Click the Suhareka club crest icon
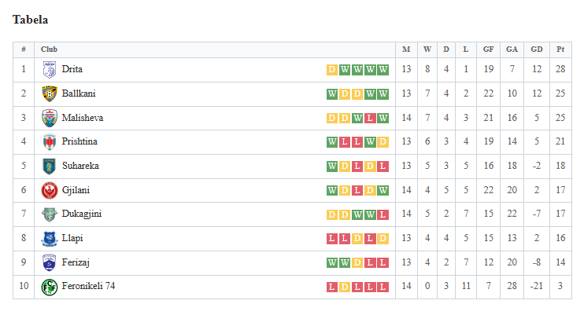The image size is (584, 315). [49, 167]
